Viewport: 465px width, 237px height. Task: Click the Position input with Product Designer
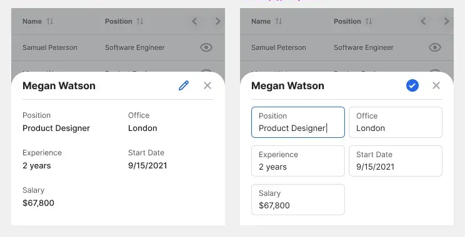pyautogui.click(x=298, y=122)
